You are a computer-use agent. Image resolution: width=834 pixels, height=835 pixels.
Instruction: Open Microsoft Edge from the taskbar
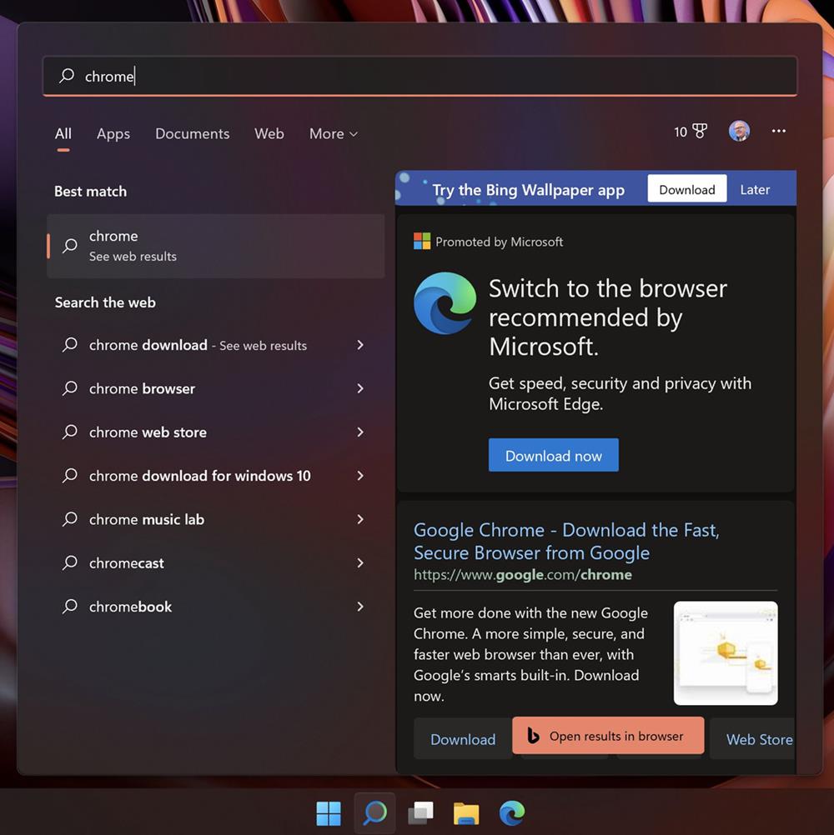512,813
